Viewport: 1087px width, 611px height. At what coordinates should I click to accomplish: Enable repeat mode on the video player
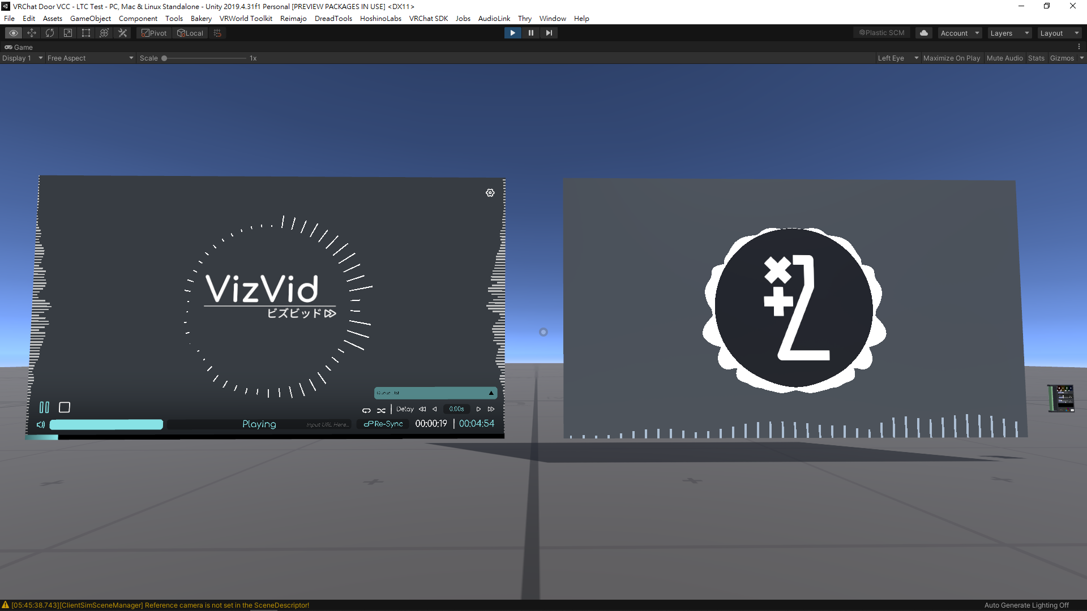366,410
